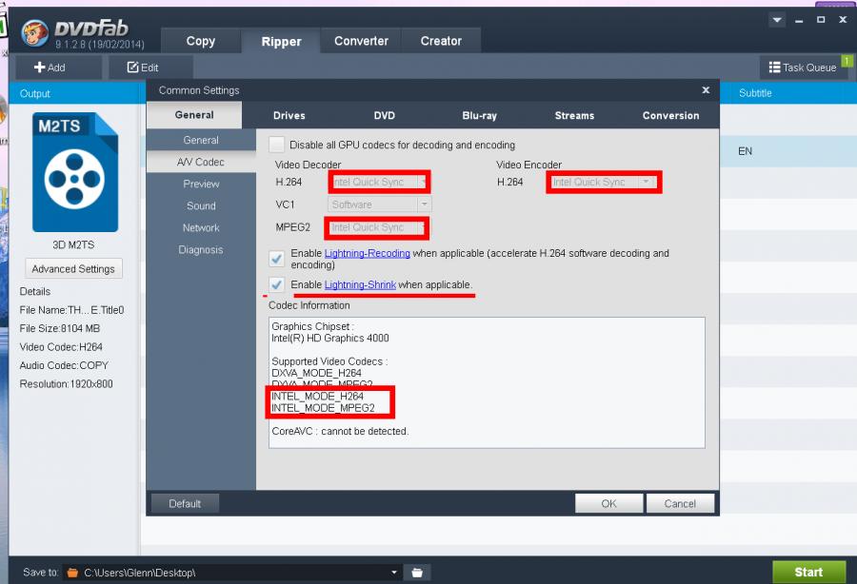
Task: Switch to the Ripper tab
Action: pyautogui.click(x=281, y=42)
